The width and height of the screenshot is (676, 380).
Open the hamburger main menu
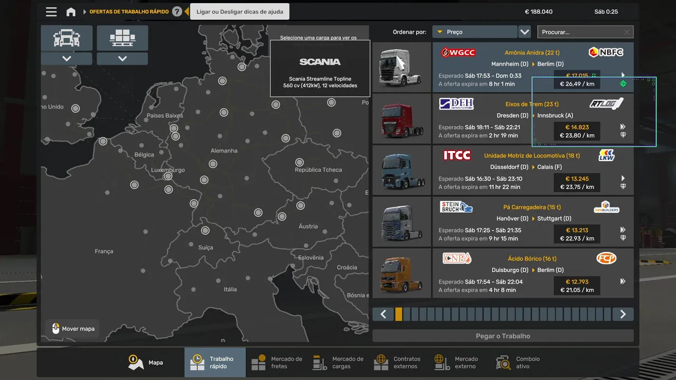pos(51,12)
